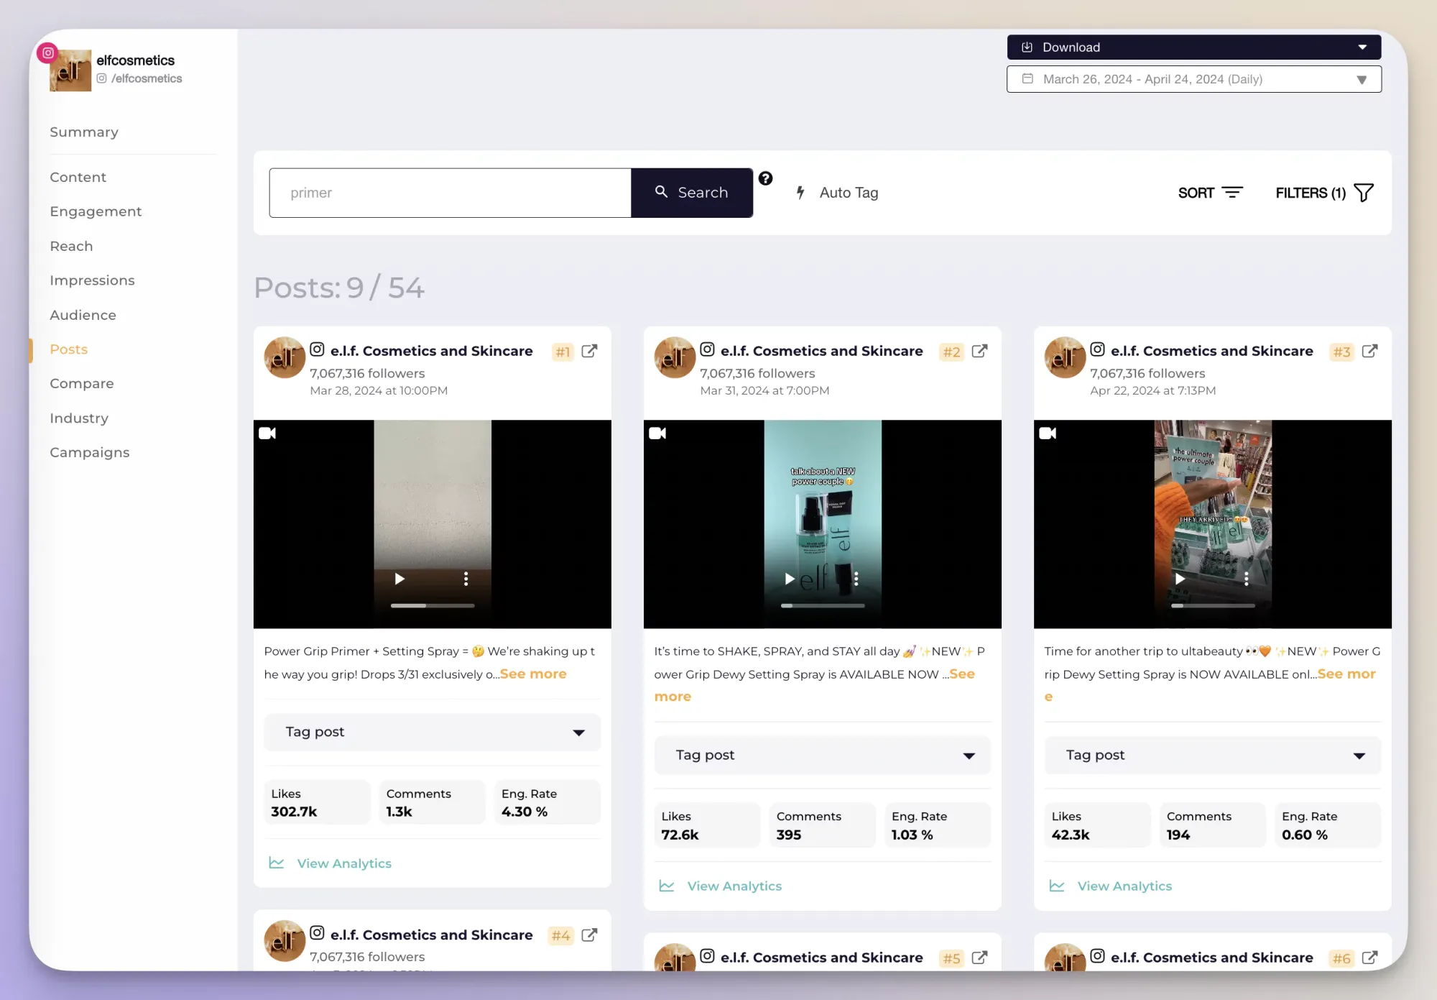The width and height of the screenshot is (1437, 1000).
Task: Click the video camera icon on post #3
Action: click(x=1048, y=434)
